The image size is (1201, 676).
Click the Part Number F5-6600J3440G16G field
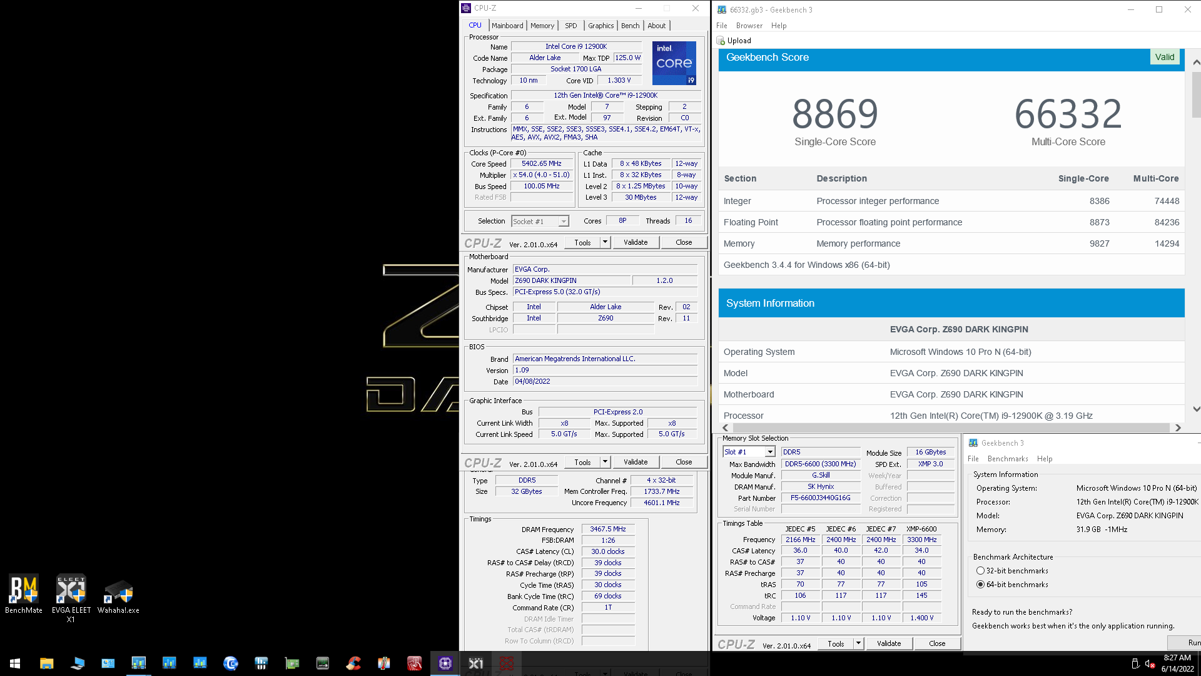click(x=820, y=498)
